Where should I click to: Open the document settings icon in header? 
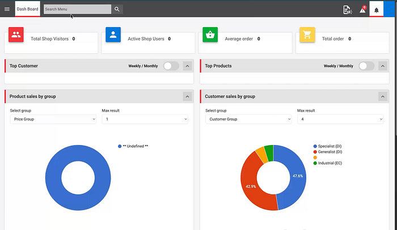347,10
